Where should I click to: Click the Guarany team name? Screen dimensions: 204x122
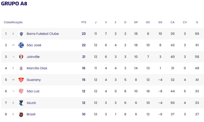(x=34, y=80)
